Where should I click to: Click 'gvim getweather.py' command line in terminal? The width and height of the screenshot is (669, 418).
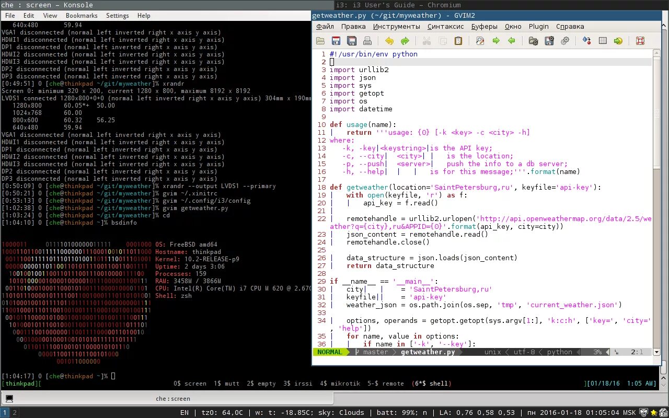195,208
